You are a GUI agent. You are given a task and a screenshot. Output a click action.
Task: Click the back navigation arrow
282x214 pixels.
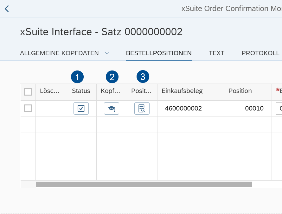tap(6, 9)
